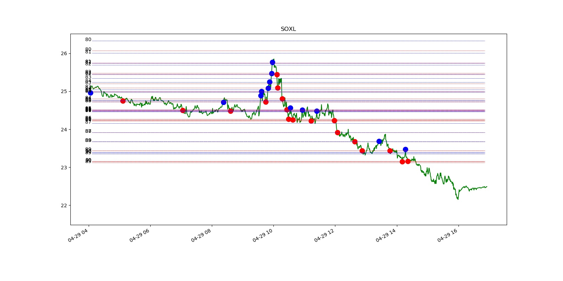
Task: Click the first red marker after 05:00
Action: click(x=123, y=101)
